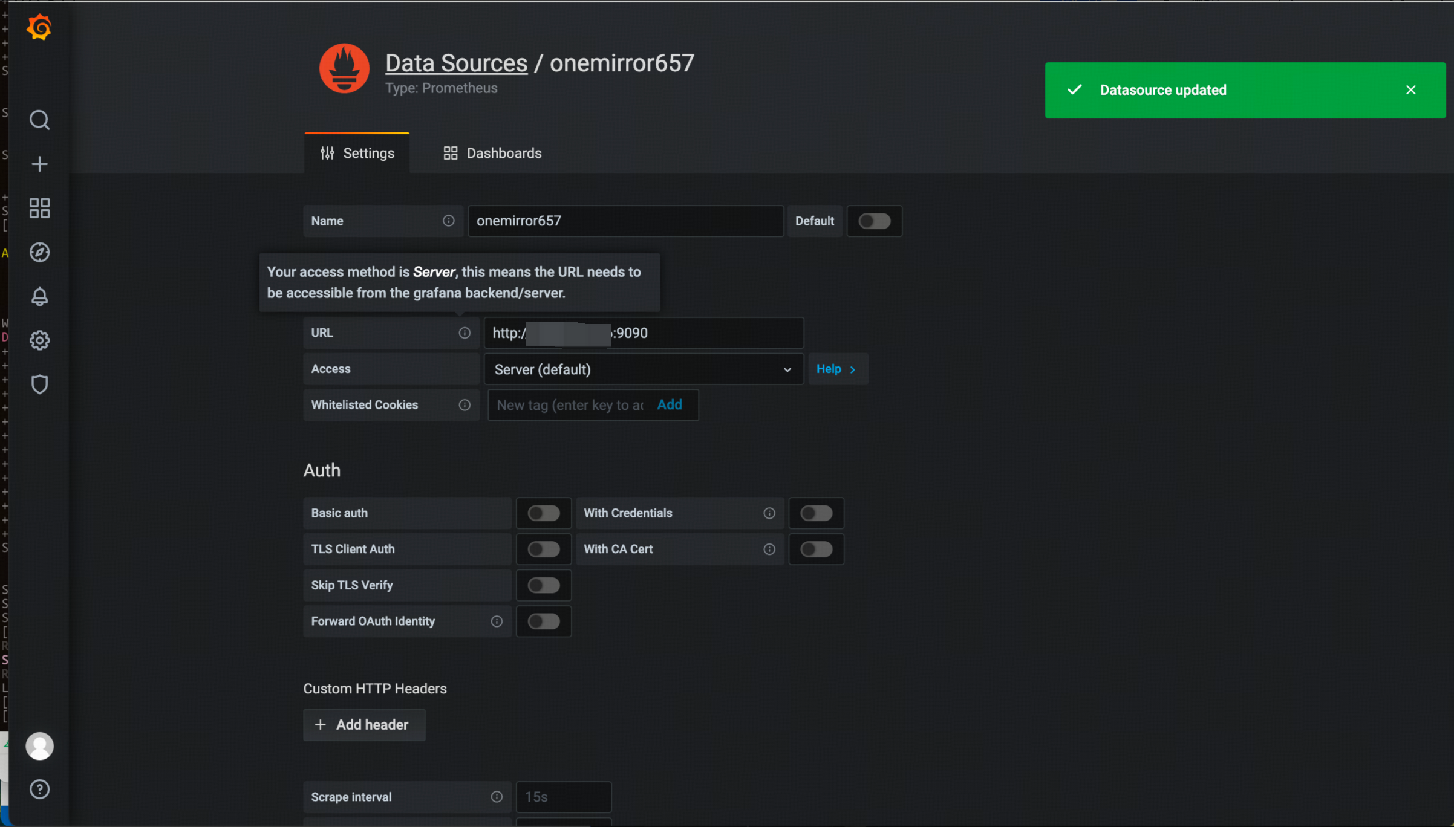Click the Add header button
Screen dimensions: 1454x827
(364, 725)
